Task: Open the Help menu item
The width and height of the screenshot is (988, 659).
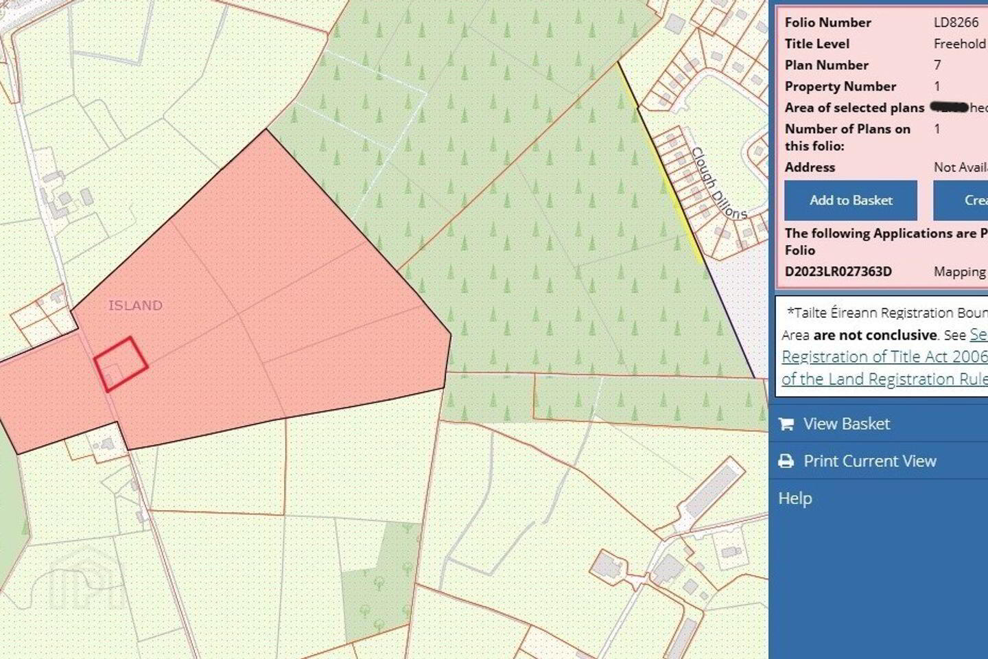Action: [x=795, y=498]
